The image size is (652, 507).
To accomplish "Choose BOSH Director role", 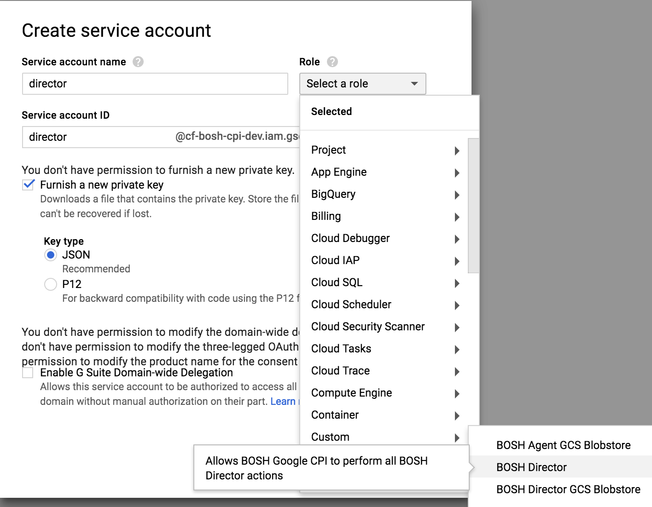I will click(560, 467).
